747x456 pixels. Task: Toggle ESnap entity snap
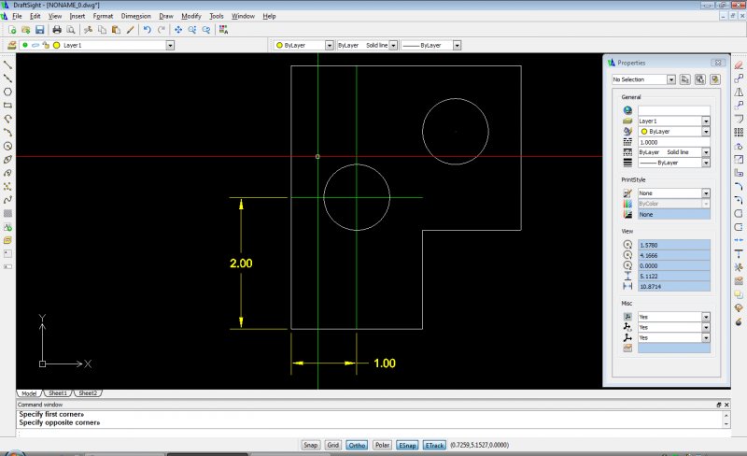point(407,445)
